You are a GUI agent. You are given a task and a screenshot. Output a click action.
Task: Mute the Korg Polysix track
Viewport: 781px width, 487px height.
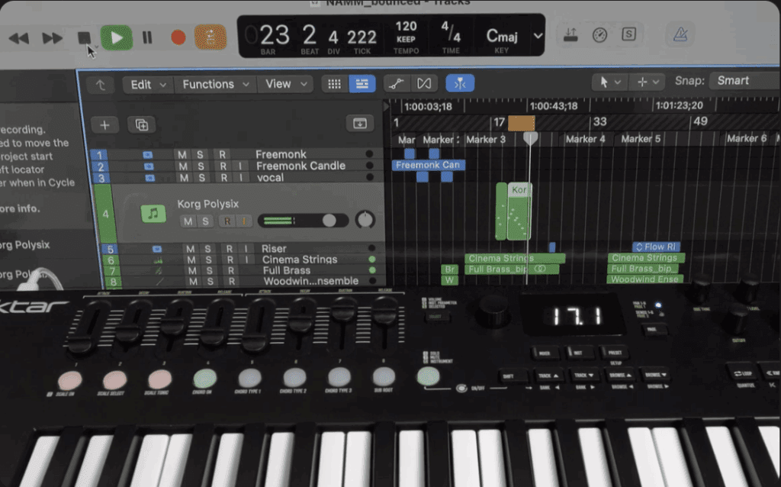(x=187, y=221)
